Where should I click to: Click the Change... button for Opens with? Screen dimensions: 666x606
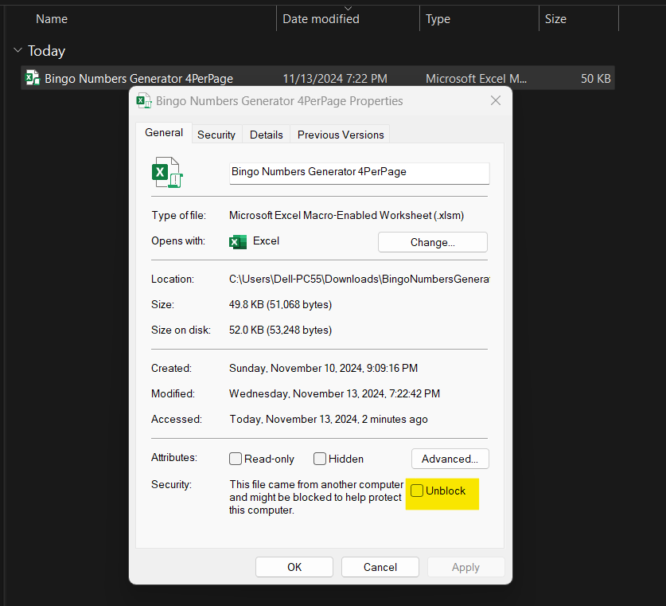(x=432, y=242)
